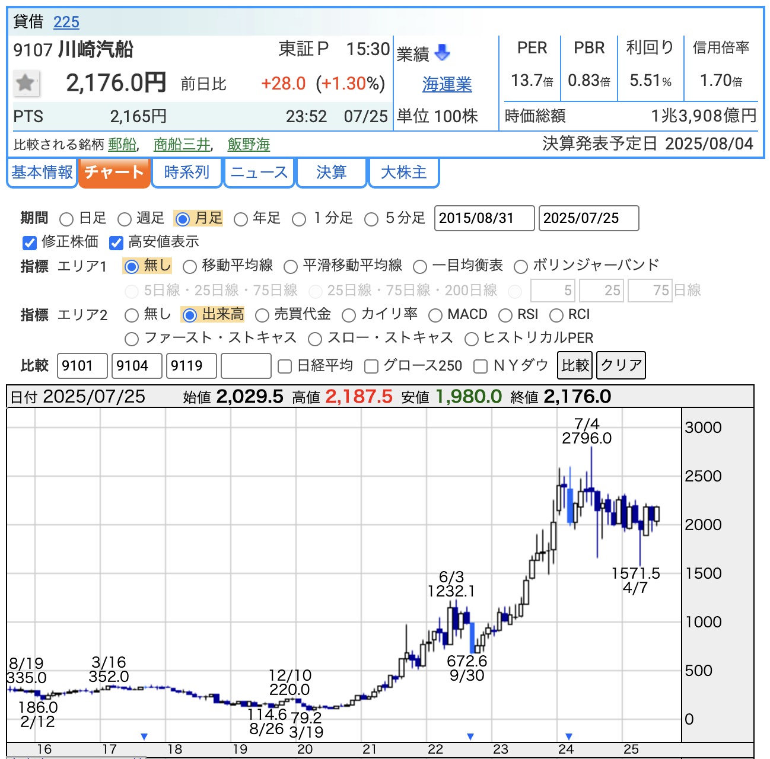
Task: Click the 672.6 low label on chart
Action: (x=467, y=661)
